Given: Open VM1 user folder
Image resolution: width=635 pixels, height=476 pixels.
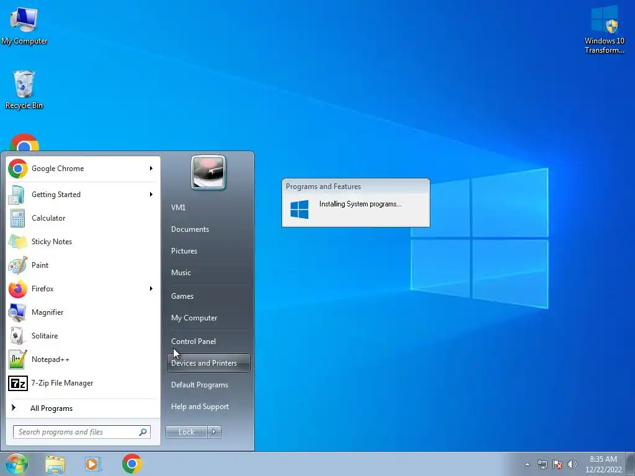Looking at the screenshot, I should pyautogui.click(x=178, y=208).
